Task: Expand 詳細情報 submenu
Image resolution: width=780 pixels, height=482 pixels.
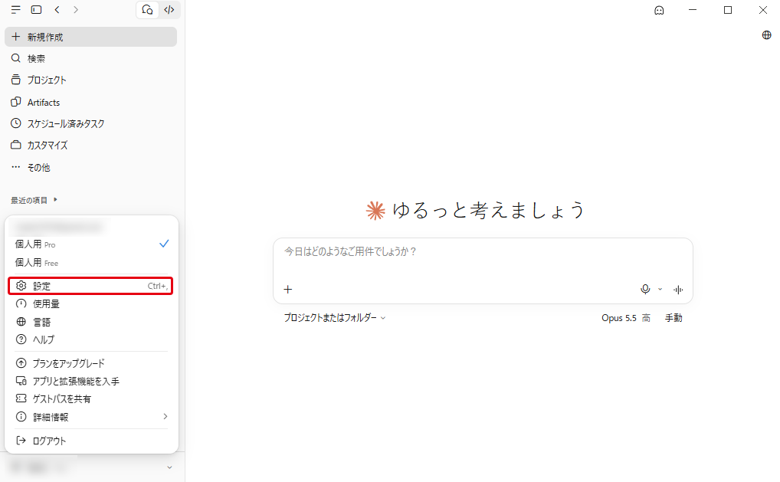Action: tap(91, 417)
